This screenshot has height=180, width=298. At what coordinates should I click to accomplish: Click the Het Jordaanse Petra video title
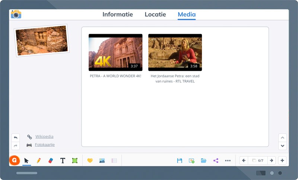(175, 79)
